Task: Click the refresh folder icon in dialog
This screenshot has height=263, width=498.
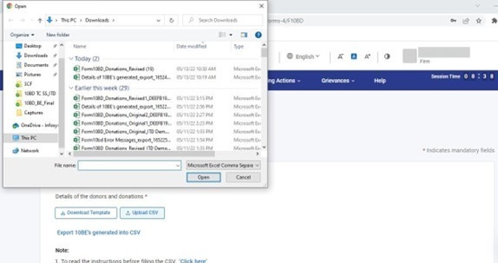Action: click(x=171, y=20)
